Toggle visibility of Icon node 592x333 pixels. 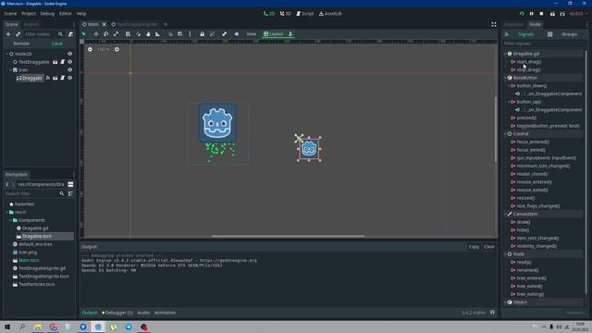click(x=70, y=70)
